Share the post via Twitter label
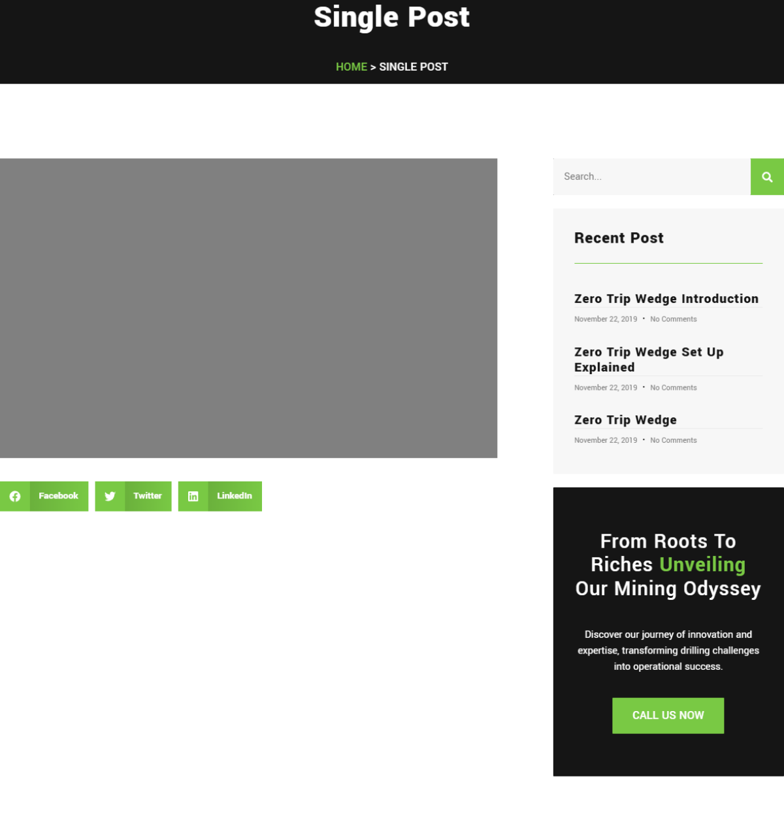The image size is (784, 836). coord(147,496)
